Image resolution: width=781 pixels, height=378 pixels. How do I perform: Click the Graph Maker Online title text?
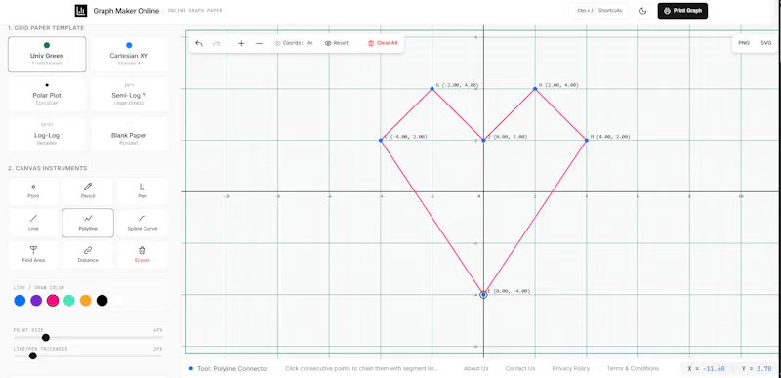pyautogui.click(x=126, y=11)
